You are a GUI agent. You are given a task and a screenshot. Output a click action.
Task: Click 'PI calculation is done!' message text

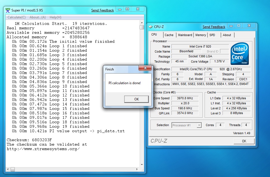click(125, 83)
